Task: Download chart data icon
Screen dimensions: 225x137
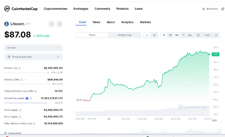Action: [216, 35]
